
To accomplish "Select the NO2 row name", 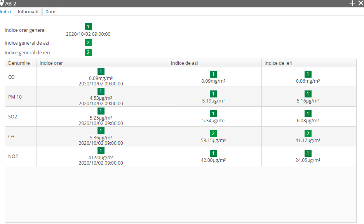I will pyautogui.click(x=13, y=156).
